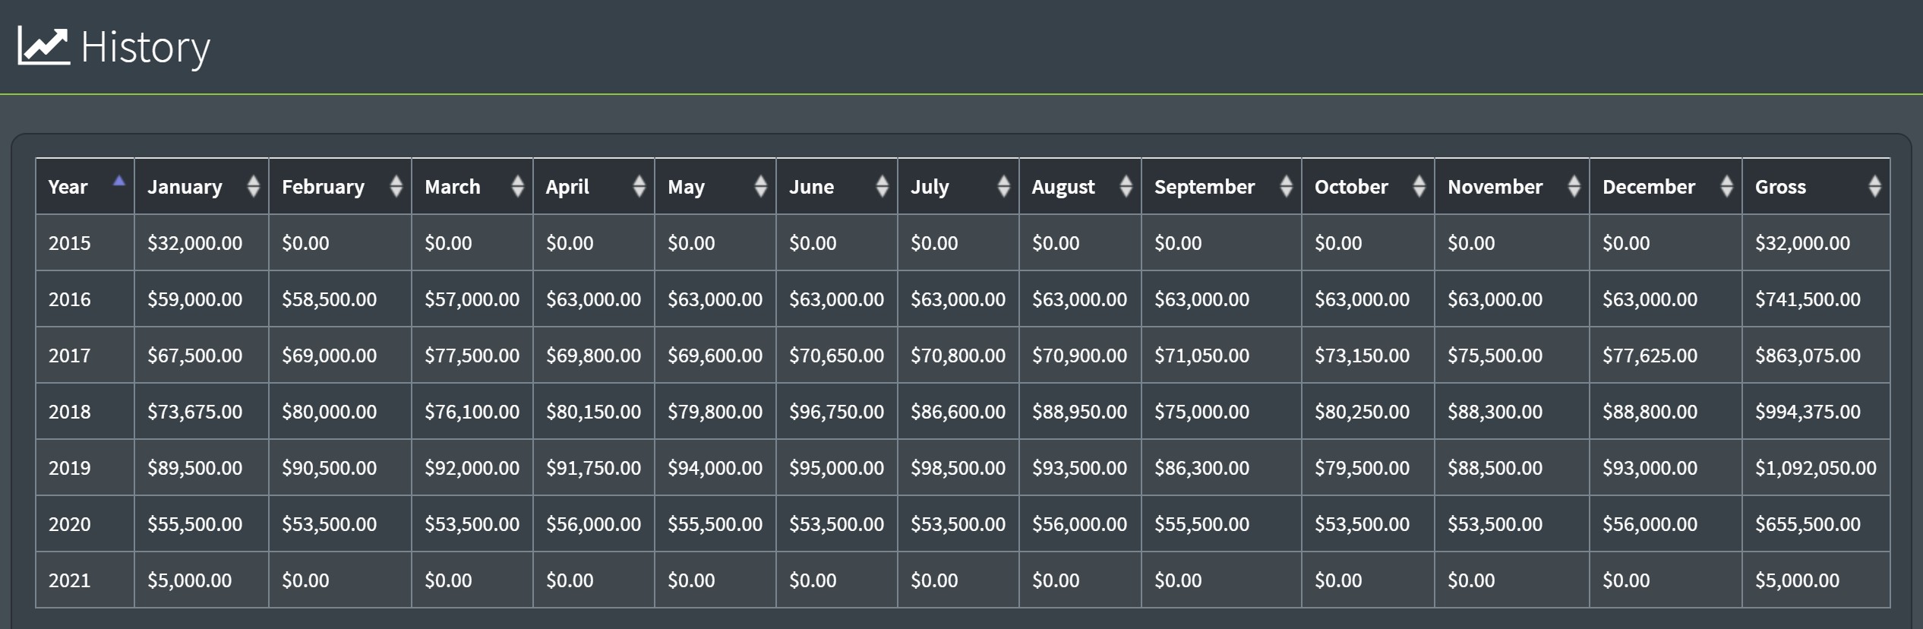Sort by the September column header

point(1204,187)
